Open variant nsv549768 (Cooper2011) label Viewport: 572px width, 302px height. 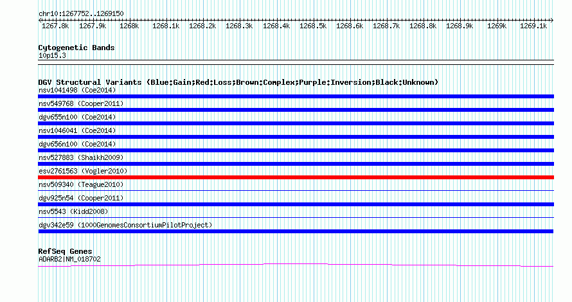click(x=81, y=103)
